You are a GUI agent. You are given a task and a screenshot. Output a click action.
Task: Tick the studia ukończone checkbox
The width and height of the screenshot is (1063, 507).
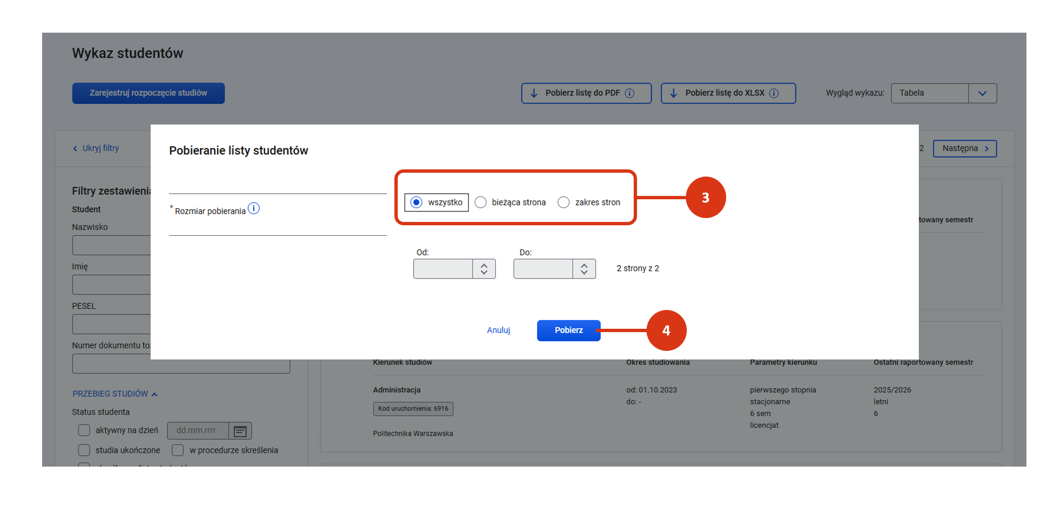[84, 450]
